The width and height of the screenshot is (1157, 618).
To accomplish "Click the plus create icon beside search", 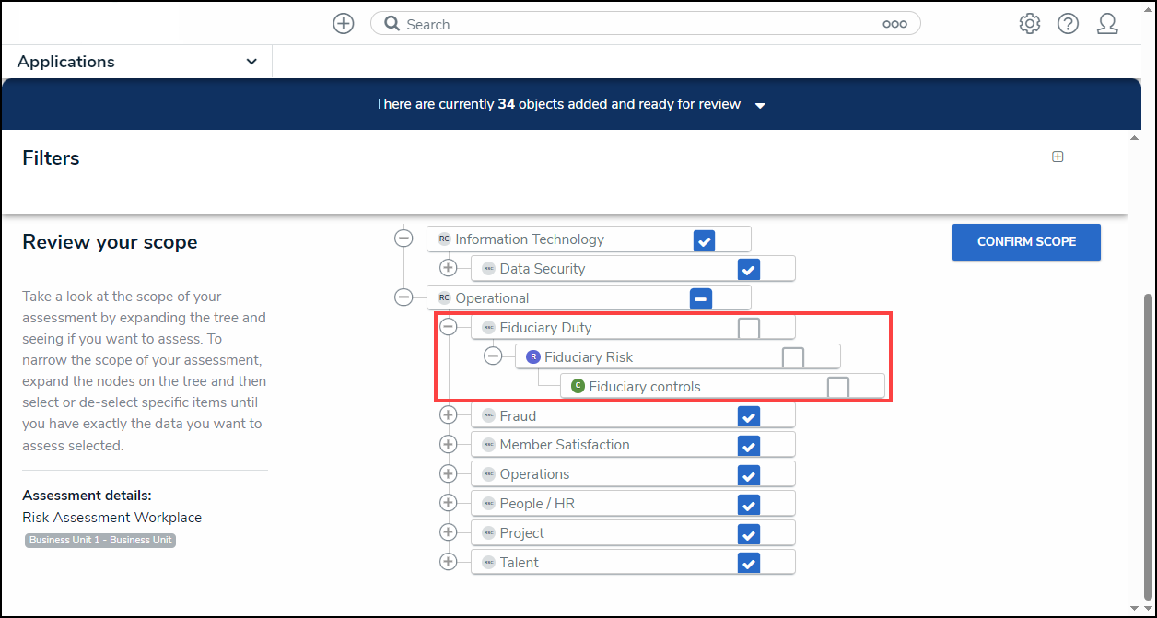I will [x=344, y=24].
